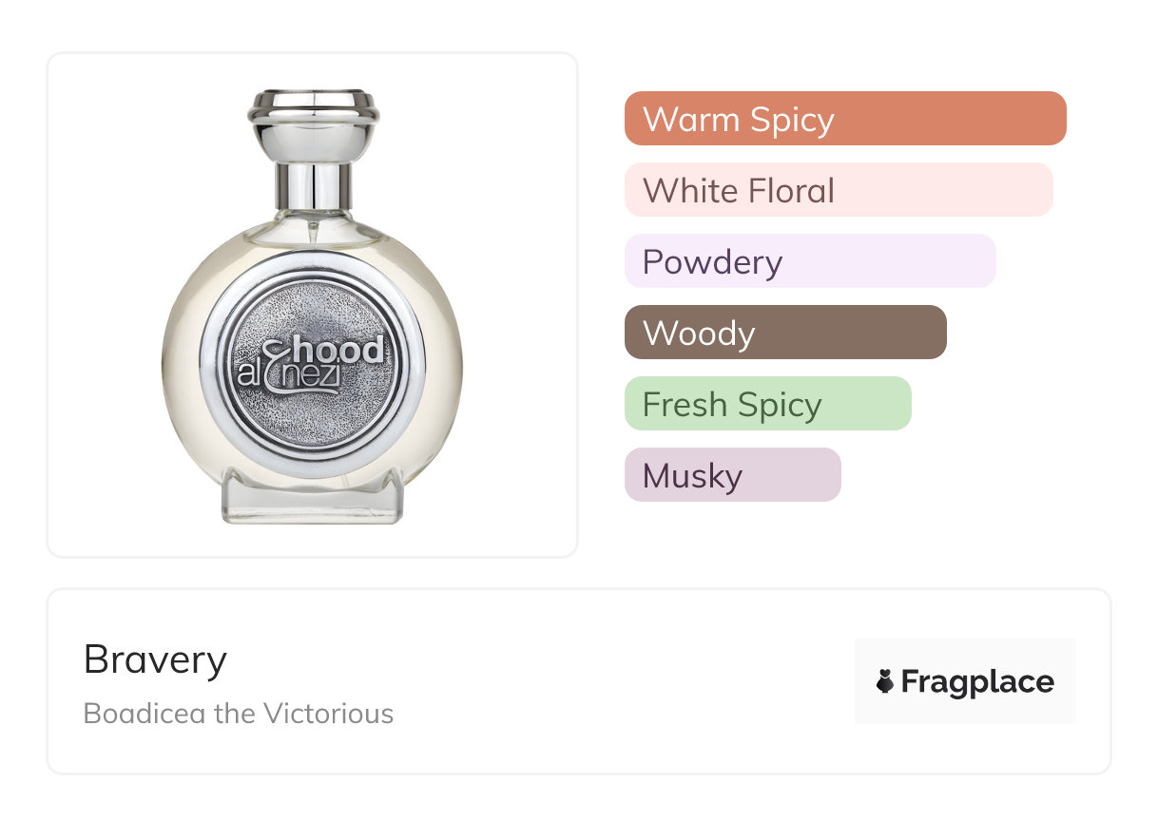The width and height of the screenshot is (1158, 821).
Task: Open the Boadicea the Victorious brand name
Action: point(238,713)
